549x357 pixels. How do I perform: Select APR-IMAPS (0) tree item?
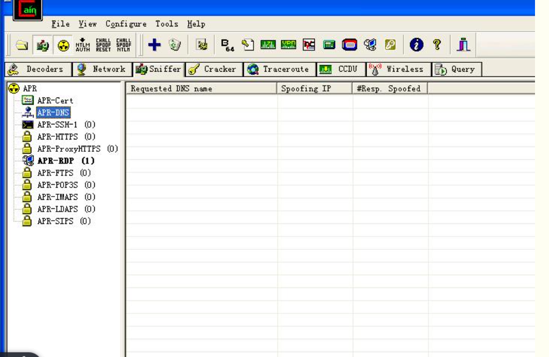pyautogui.click(x=66, y=197)
